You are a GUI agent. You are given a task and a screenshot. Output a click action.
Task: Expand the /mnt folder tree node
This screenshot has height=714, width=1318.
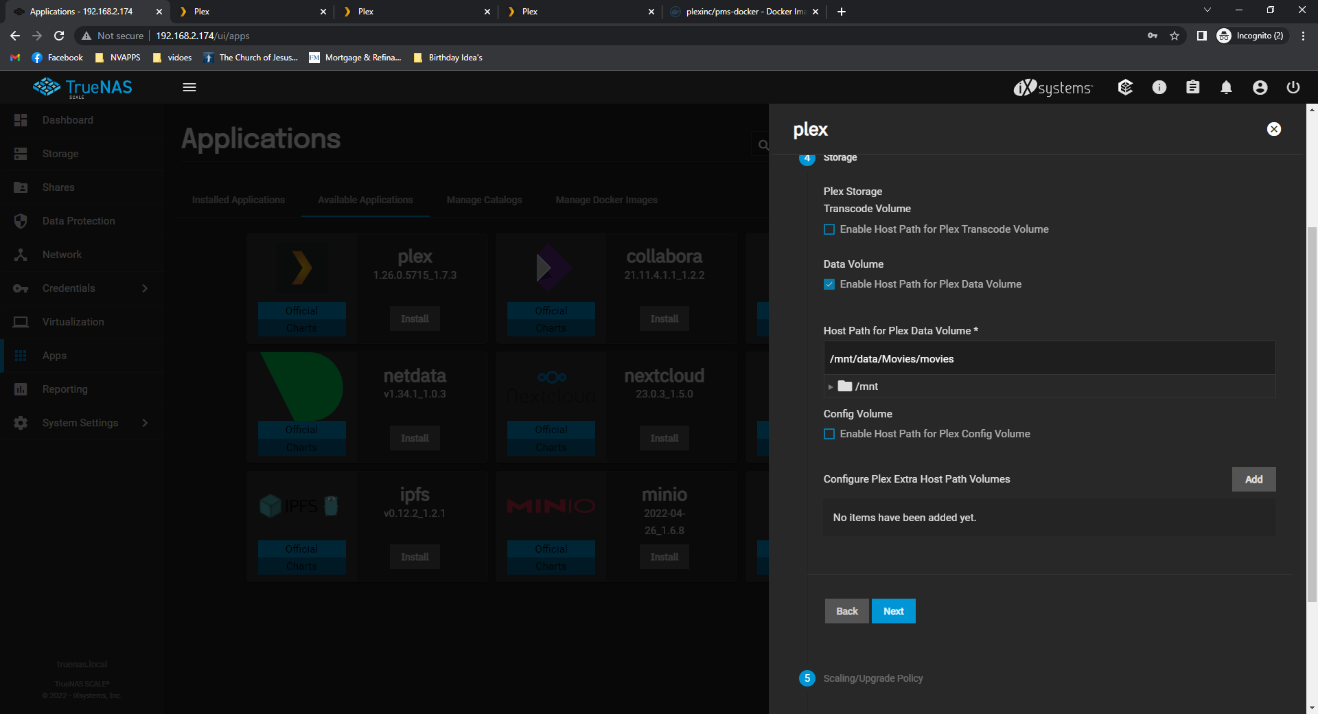(x=831, y=387)
